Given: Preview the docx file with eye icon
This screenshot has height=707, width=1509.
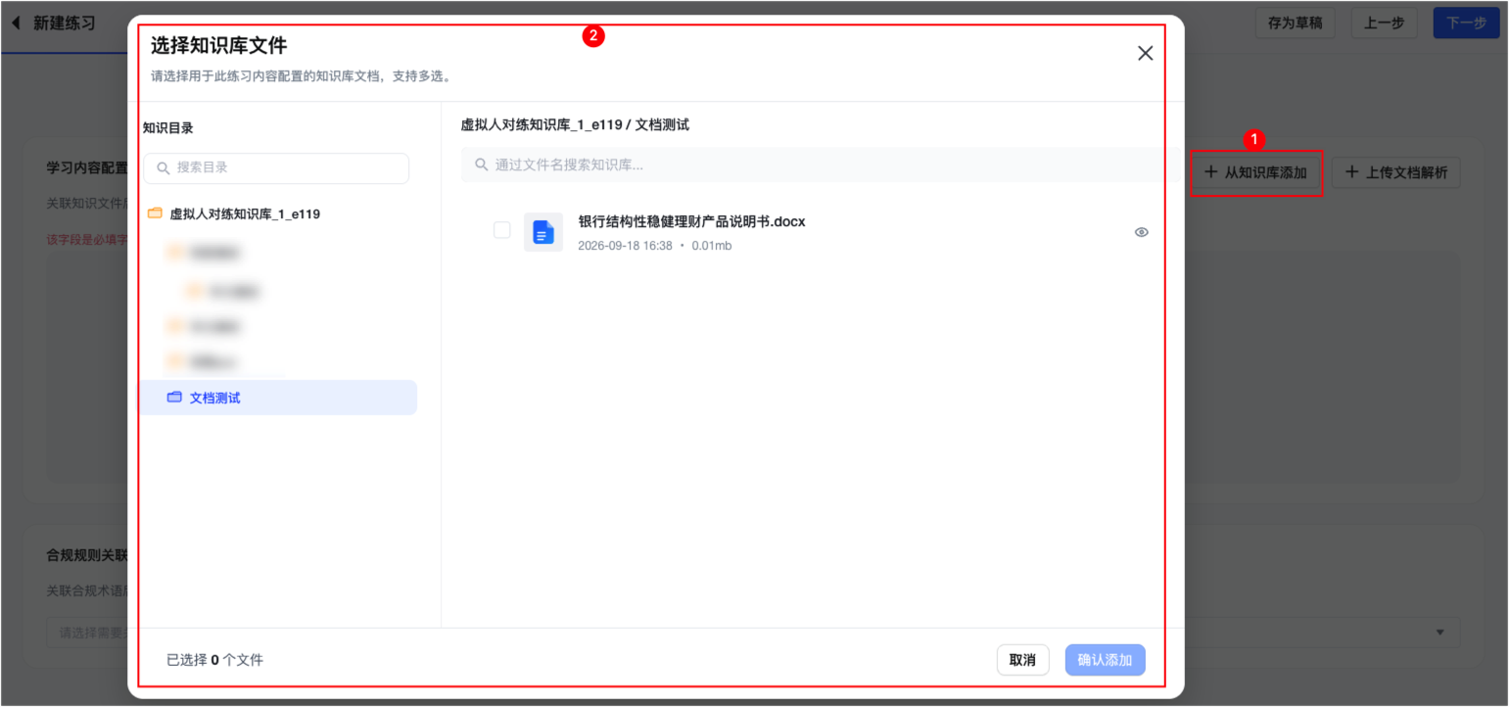Looking at the screenshot, I should pyautogui.click(x=1141, y=232).
